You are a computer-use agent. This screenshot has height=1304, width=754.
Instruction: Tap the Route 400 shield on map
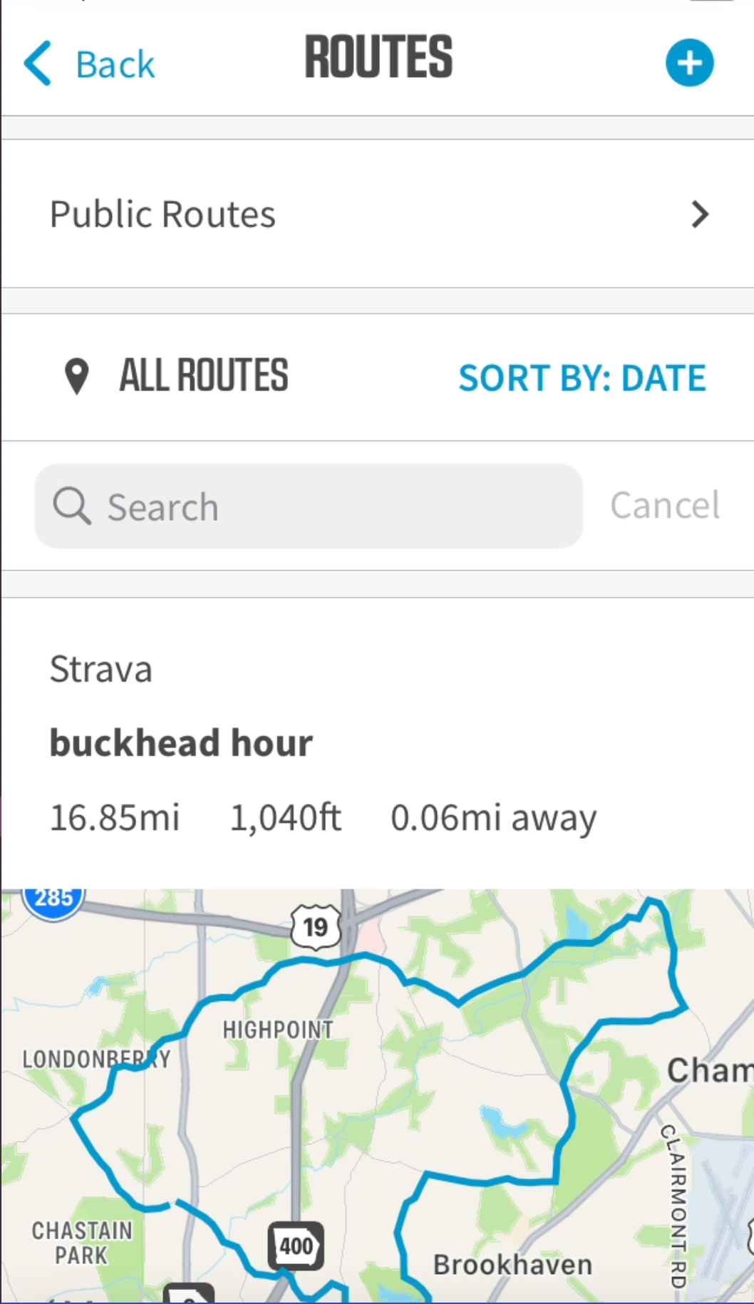296,1246
